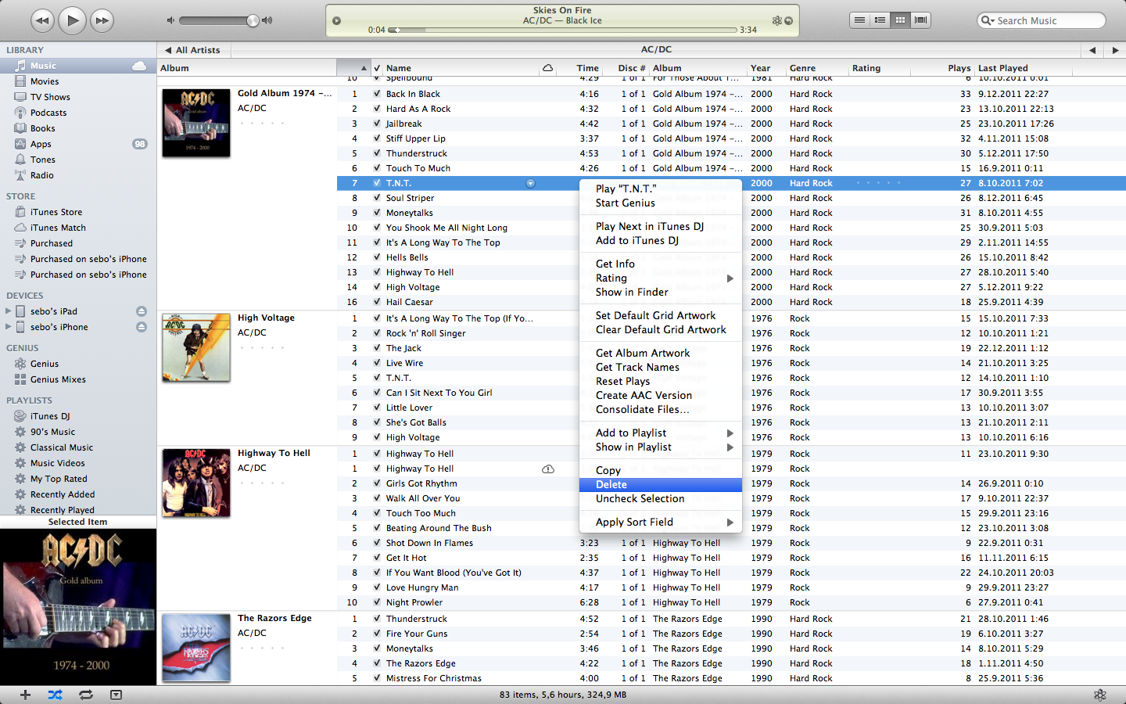Switch to Cover Flow view

click(x=920, y=20)
